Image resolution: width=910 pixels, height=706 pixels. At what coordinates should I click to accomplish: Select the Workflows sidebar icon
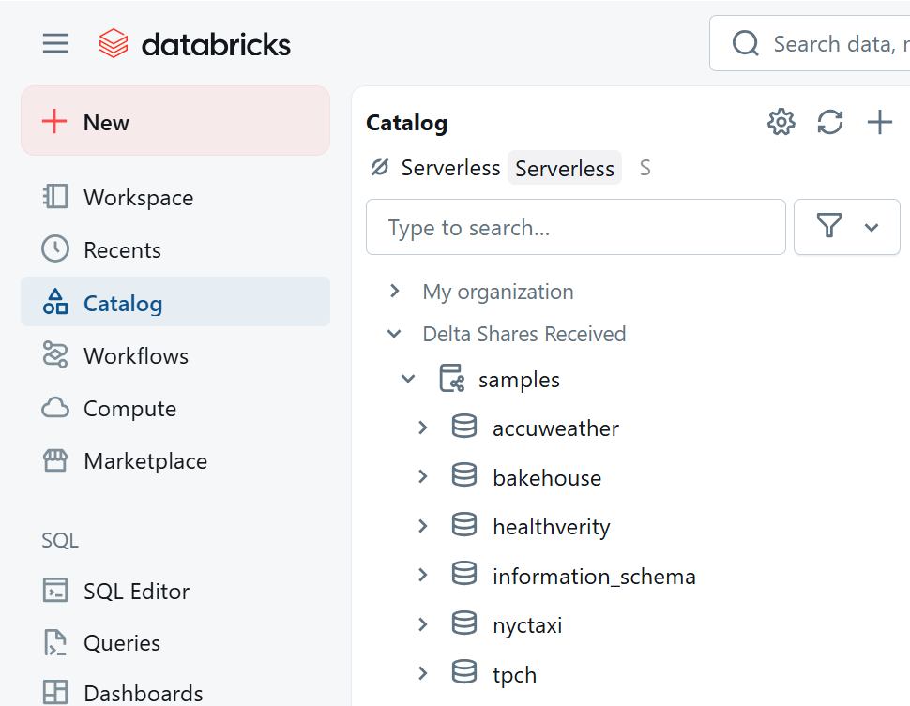click(54, 355)
